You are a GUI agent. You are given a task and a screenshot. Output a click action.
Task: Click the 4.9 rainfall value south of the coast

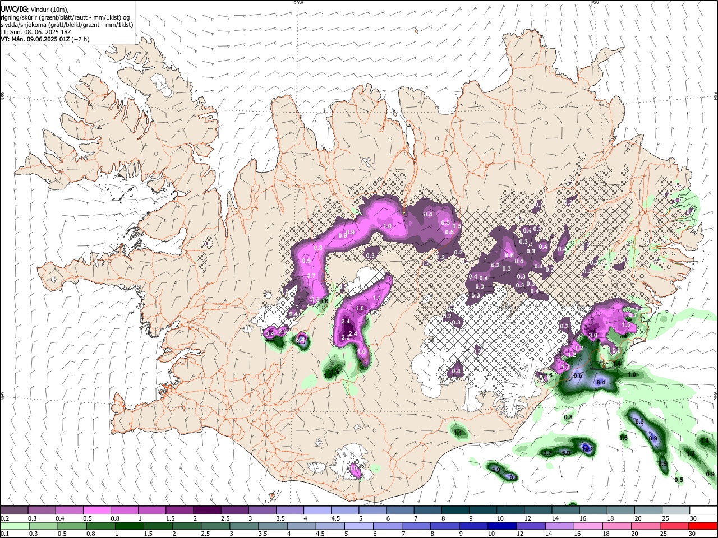tap(495, 469)
